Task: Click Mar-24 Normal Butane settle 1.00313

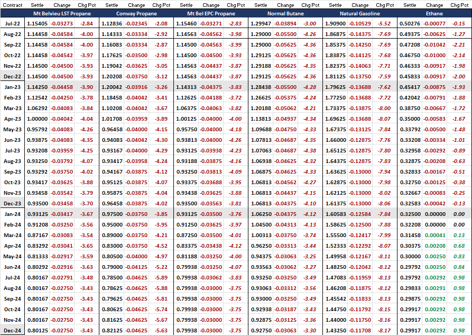Action: click(x=261, y=235)
